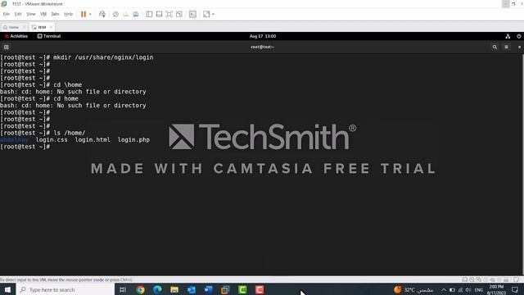Toggle the library sidebar panel icon

click(149, 14)
